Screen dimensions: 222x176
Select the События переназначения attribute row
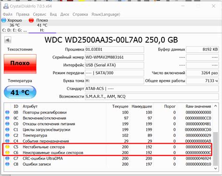click(x=108, y=141)
